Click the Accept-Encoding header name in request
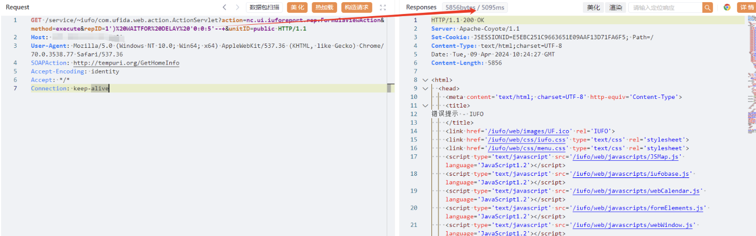This screenshot has width=756, height=236. point(58,71)
